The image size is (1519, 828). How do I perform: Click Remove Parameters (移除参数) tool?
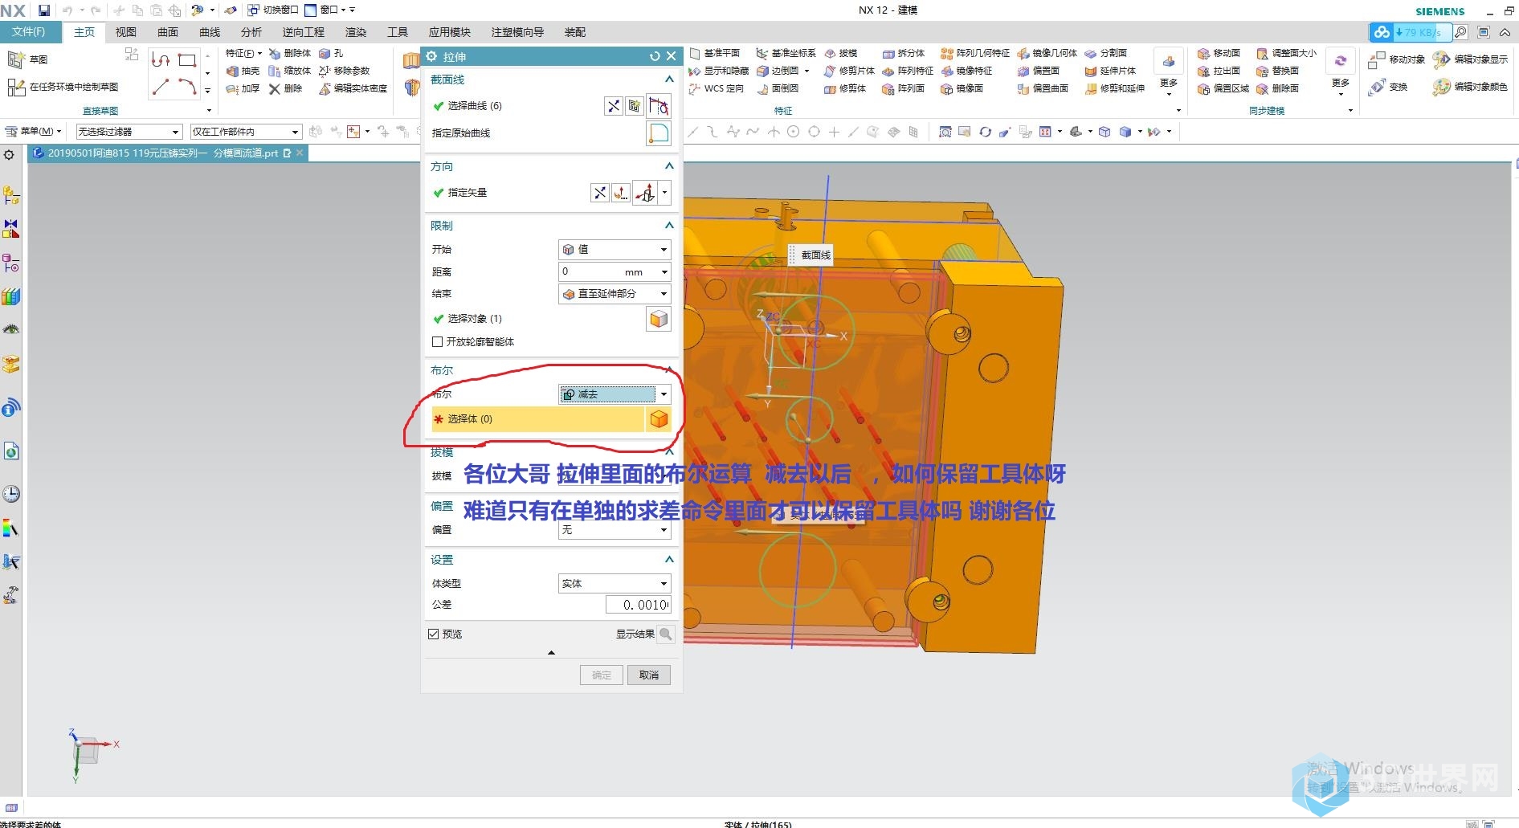coord(344,71)
